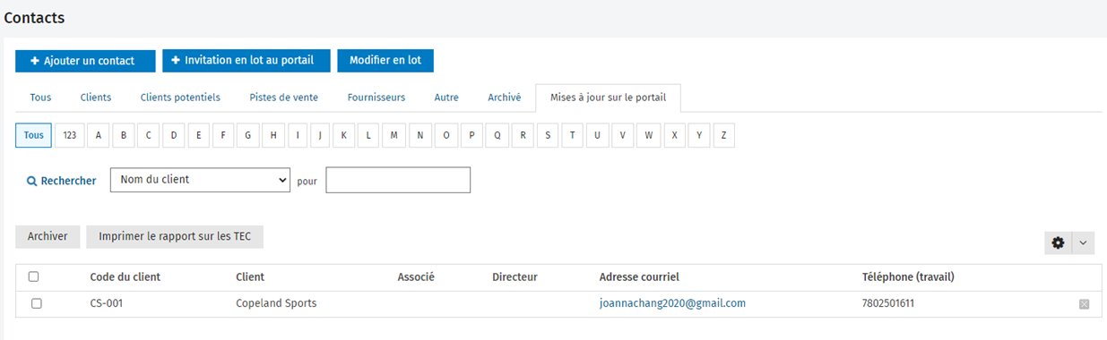Click the search text field after pour
The width and height of the screenshot is (1107, 340).
click(398, 180)
